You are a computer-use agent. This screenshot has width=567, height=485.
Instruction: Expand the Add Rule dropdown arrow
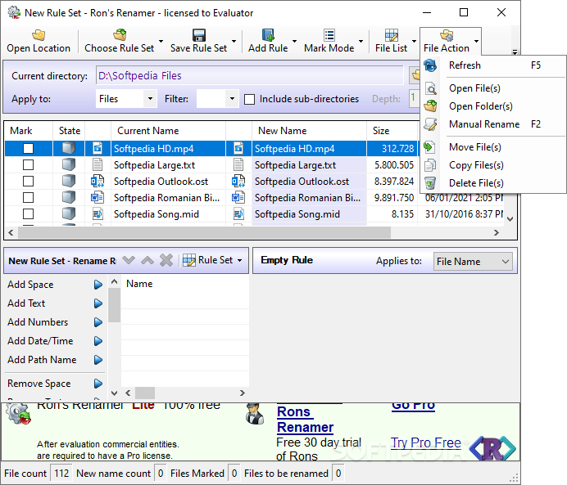[294, 41]
